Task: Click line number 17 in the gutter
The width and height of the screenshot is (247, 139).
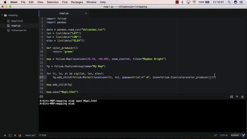Action: [x=41, y=77]
